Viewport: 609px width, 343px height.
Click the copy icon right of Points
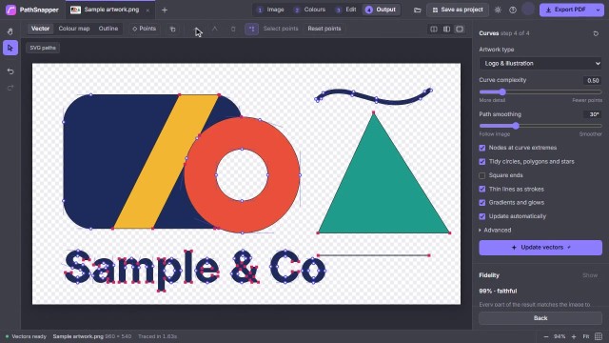pos(173,29)
